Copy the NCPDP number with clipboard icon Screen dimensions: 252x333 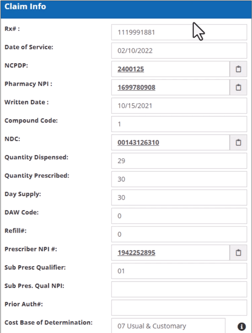tap(238, 69)
